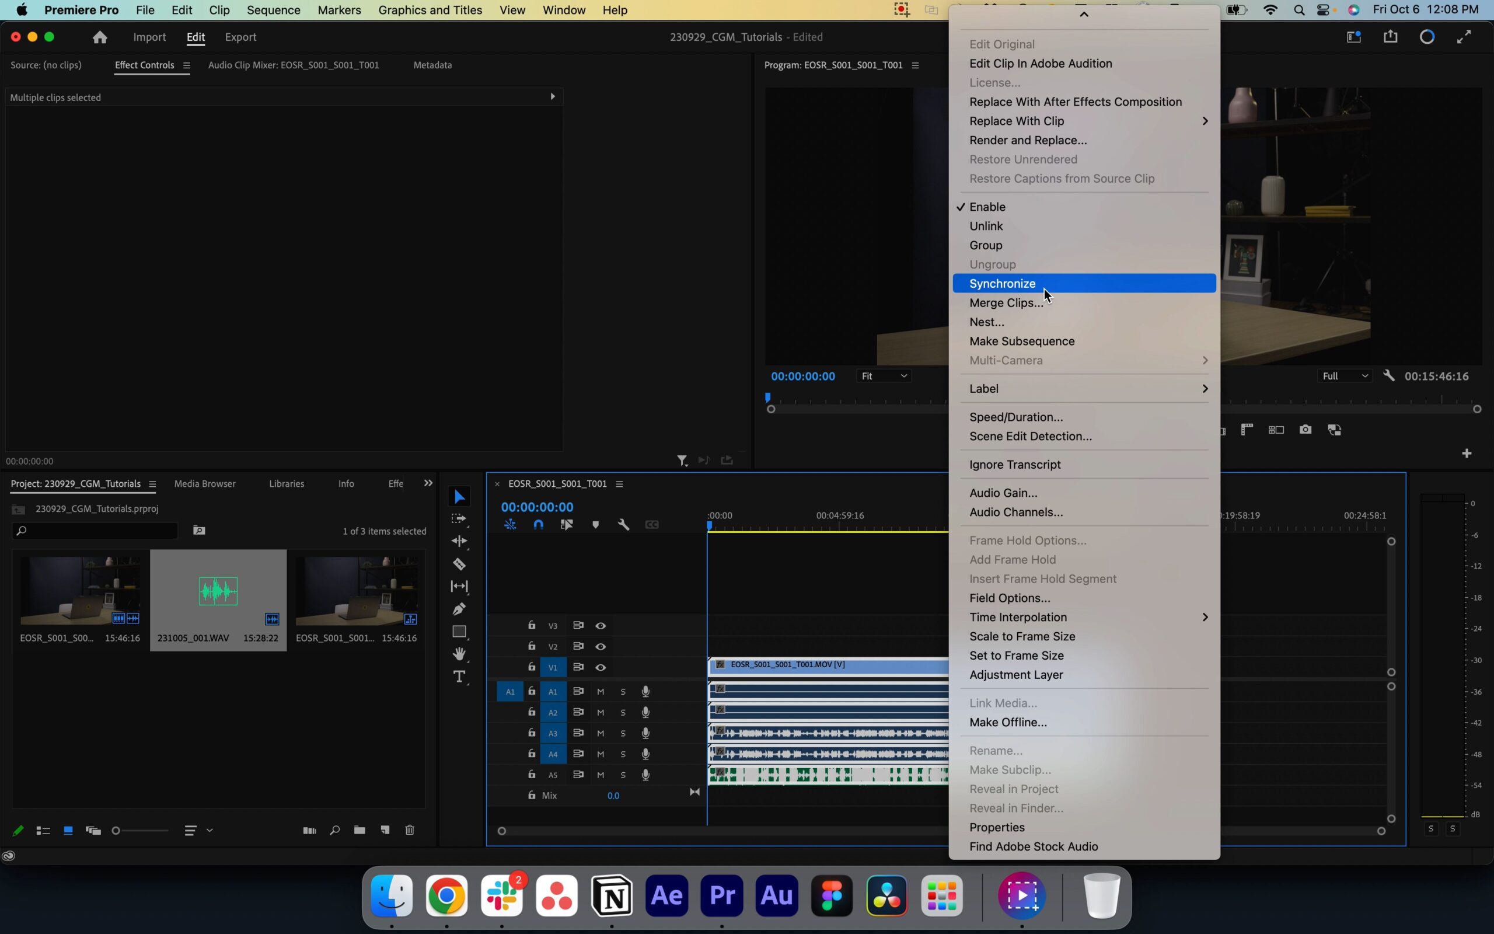The image size is (1494, 934).
Task: Select the Hand tool
Action: pos(459,653)
